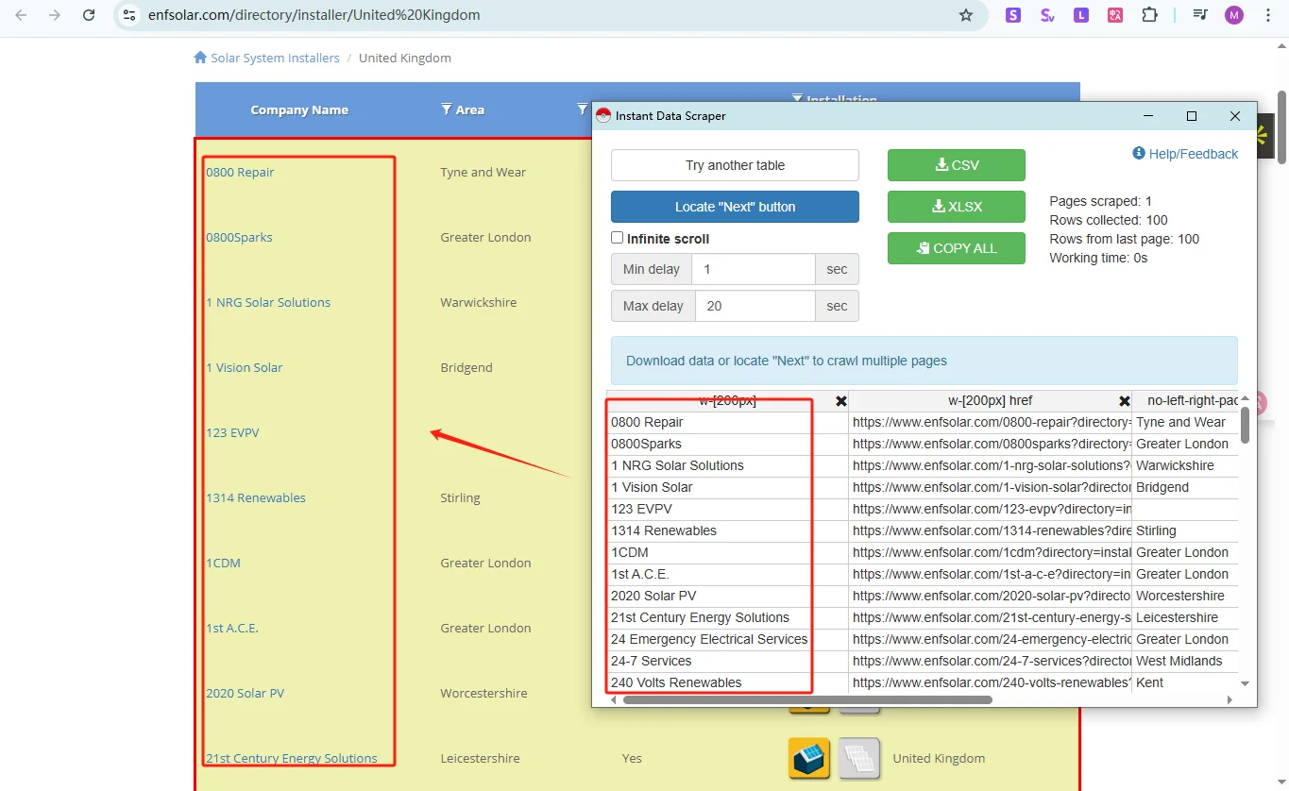Click Try another table button

click(735, 165)
